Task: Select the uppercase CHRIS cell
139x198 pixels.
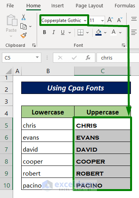Action: pos(102,124)
